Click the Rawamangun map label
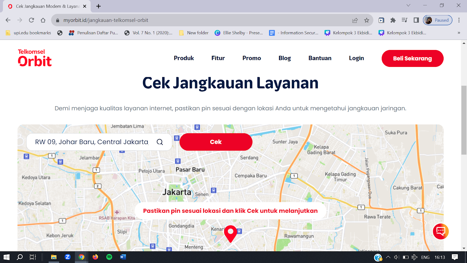Viewport: 467px width, 263px height. point(299,236)
